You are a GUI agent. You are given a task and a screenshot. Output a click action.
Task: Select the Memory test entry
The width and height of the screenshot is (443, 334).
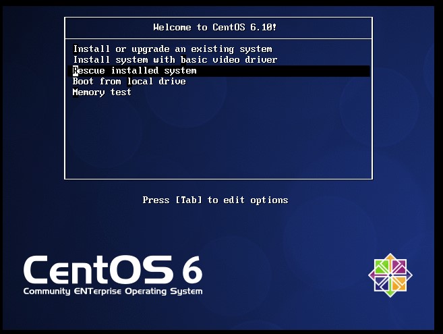[102, 92]
